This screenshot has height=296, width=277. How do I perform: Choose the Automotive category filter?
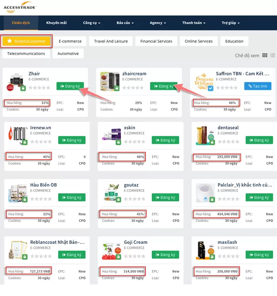pos(68,54)
